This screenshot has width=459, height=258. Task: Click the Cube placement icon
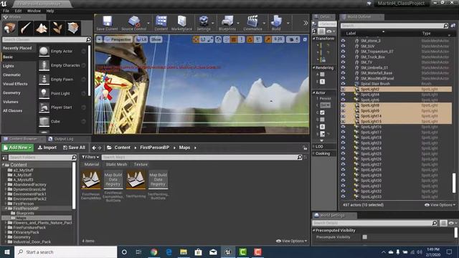tap(44, 121)
